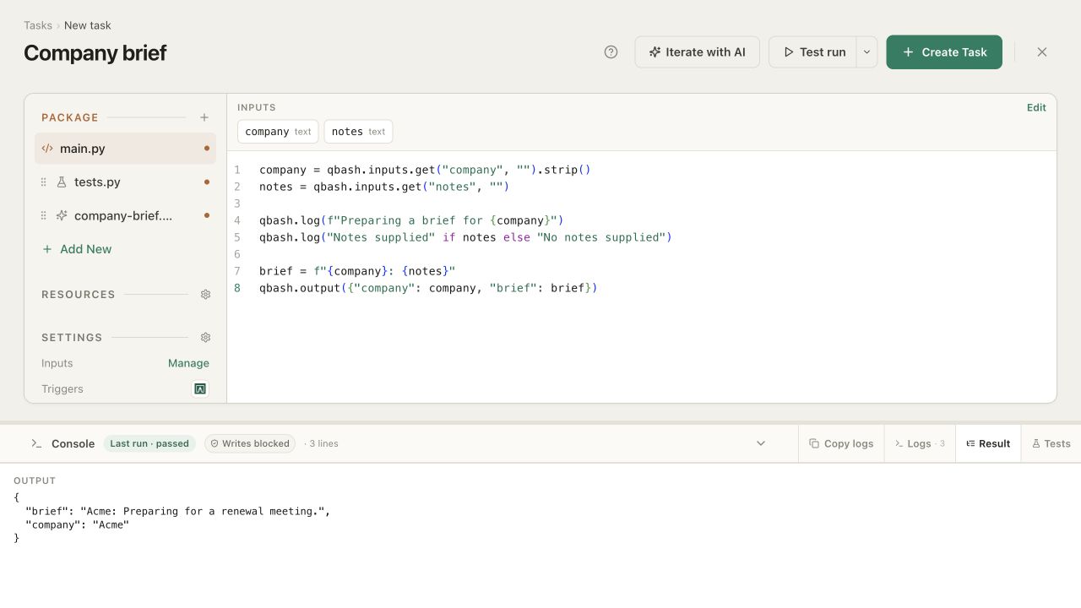1081x608 pixels.
Task: Click the qbash.output code line
Action: [428, 288]
